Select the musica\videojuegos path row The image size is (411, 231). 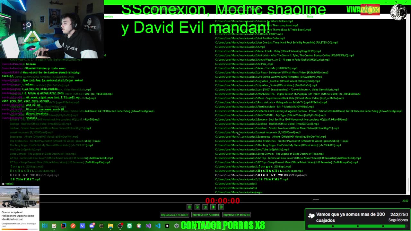[239, 192]
